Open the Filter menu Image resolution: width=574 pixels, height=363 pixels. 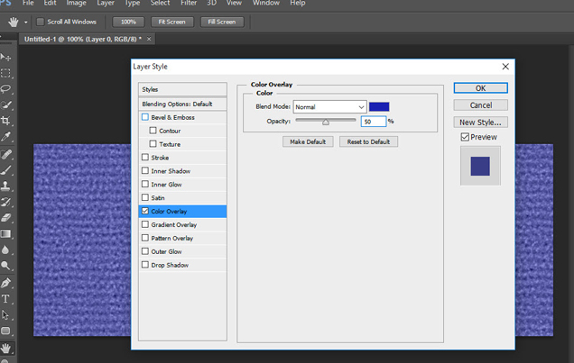(189, 4)
